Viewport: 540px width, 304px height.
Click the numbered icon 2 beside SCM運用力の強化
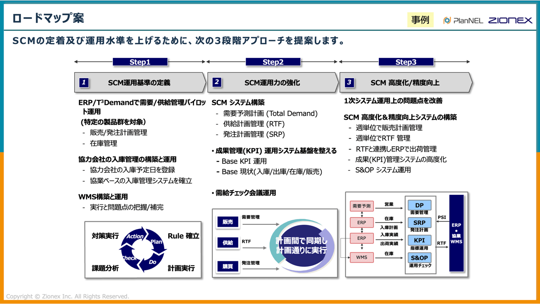pos(216,82)
